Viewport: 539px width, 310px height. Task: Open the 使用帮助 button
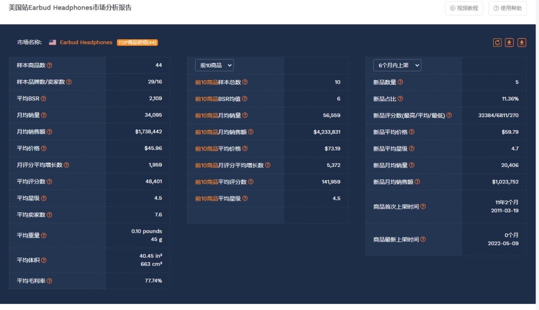coord(508,8)
